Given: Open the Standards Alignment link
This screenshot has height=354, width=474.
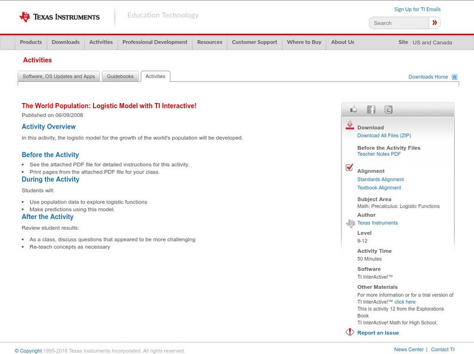Looking at the screenshot, I should (380, 179).
